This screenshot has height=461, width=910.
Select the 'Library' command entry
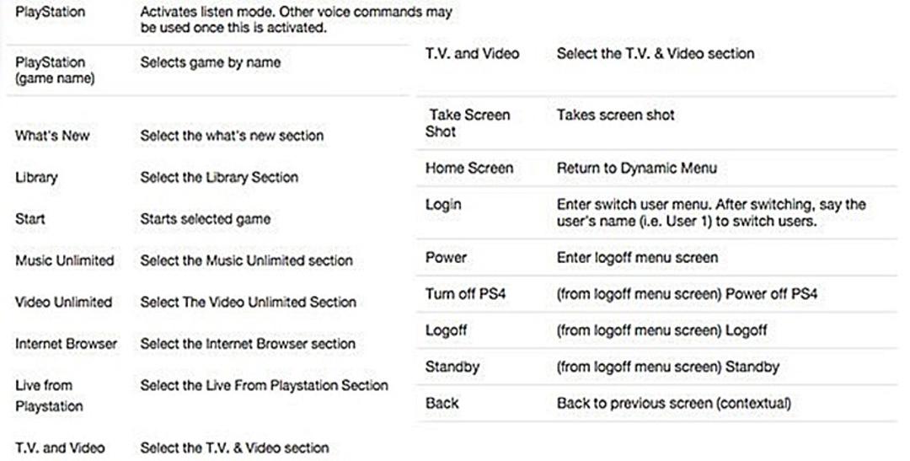point(36,178)
